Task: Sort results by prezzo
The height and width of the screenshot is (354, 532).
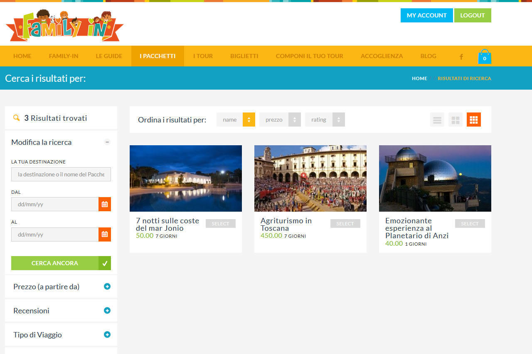Action: click(280, 120)
